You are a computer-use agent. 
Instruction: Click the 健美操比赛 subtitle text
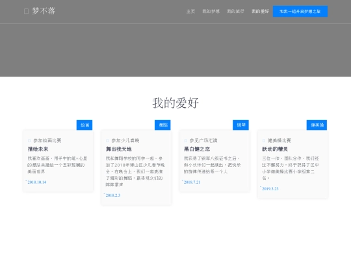[279, 141]
